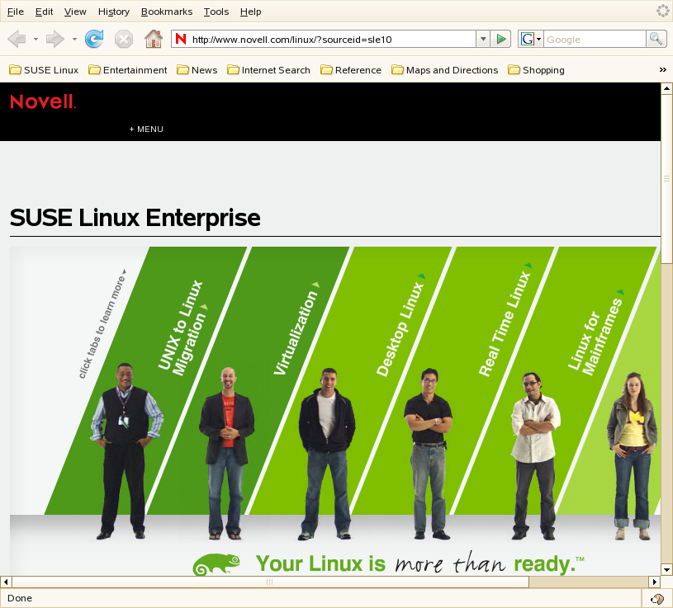Expand the + MENU navigation
This screenshot has height=608, width=673.
(146, 129)
